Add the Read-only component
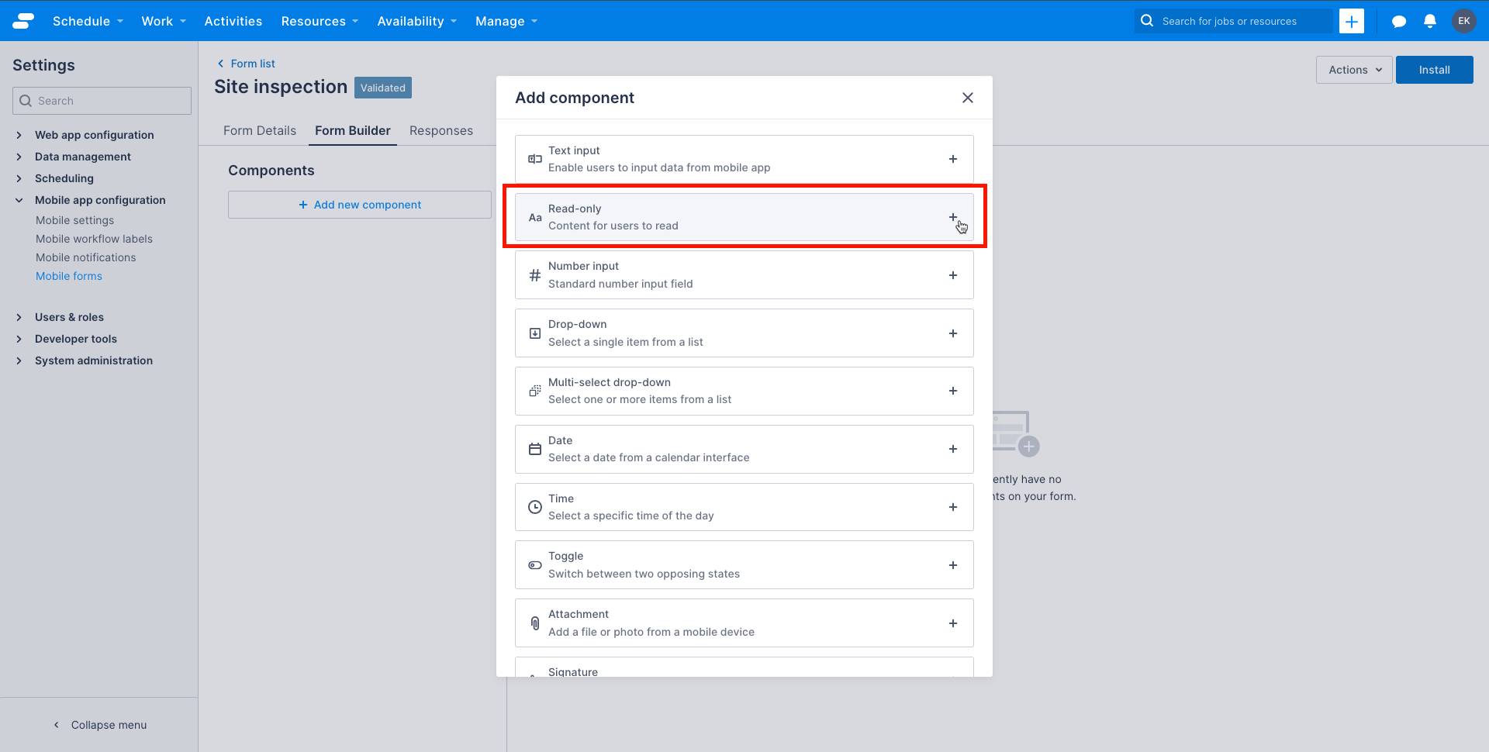Screen dimensions: 1489x752 coord(953,216)
